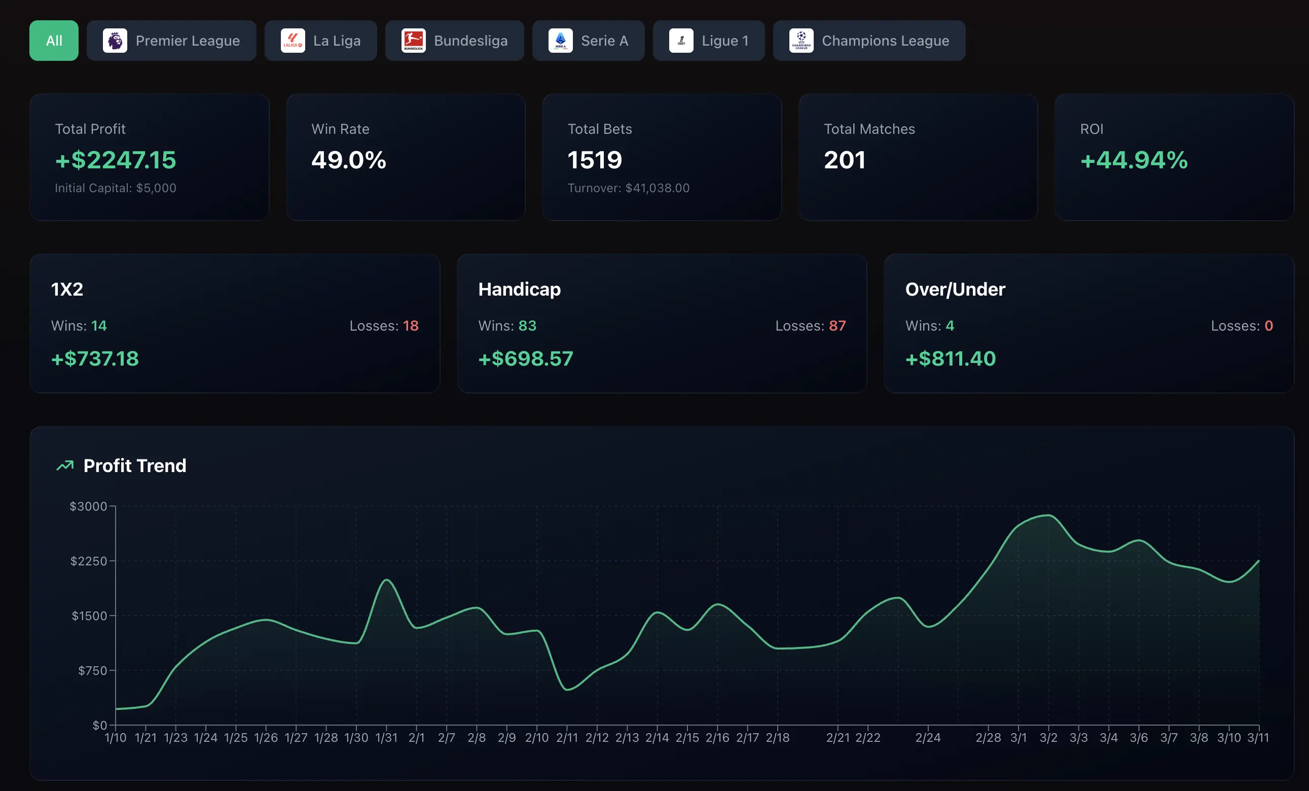Click the La Liga logo icon
The image size is (1309, 791).
point(293,41)
